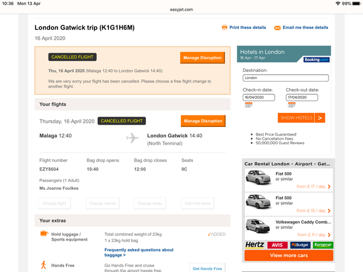Click the bag drop opens time 10:40
The height and width of the screenshot is (272, 363).
[93, 169]
